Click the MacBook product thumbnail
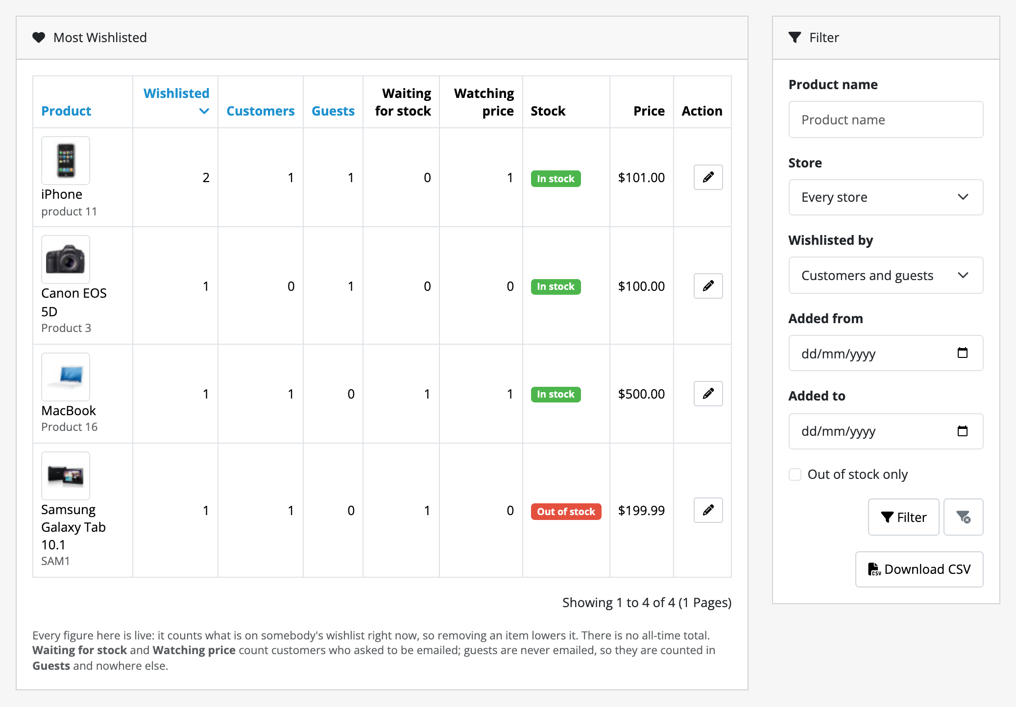 click(x=66, y=377)
